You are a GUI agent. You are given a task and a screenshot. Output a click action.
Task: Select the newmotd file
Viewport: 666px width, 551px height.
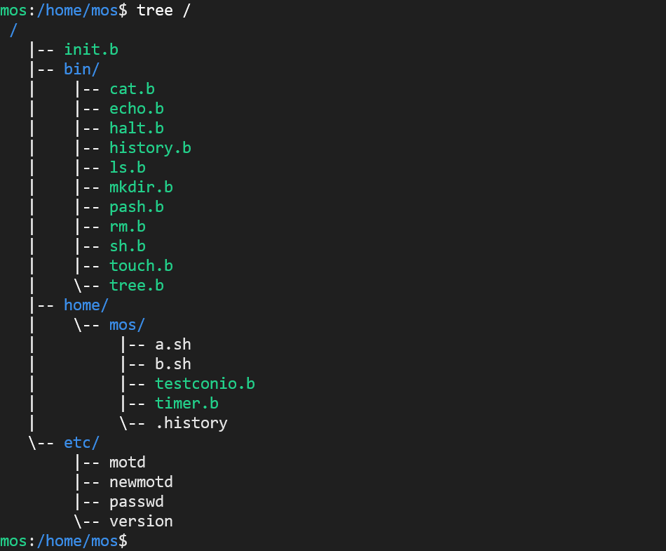tap(141, 482)
